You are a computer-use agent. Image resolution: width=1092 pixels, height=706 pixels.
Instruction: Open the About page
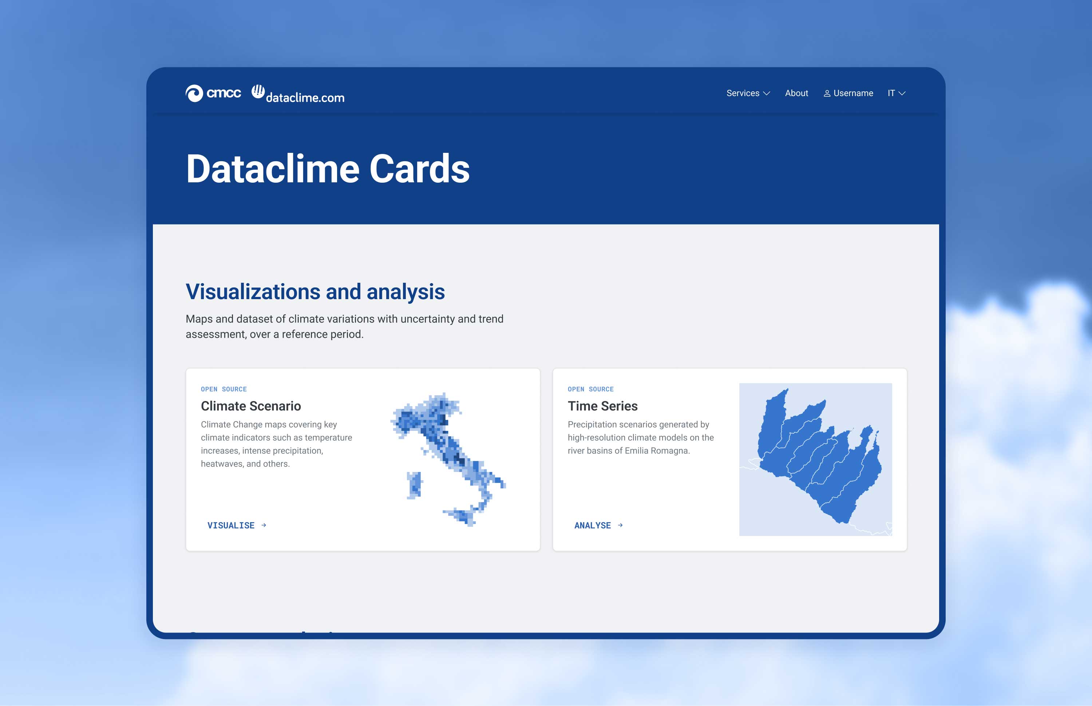796,93
